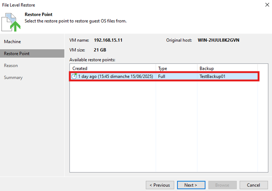Select the Restore Point wizard step
The image size is (272, 191).
click(17, 54)
